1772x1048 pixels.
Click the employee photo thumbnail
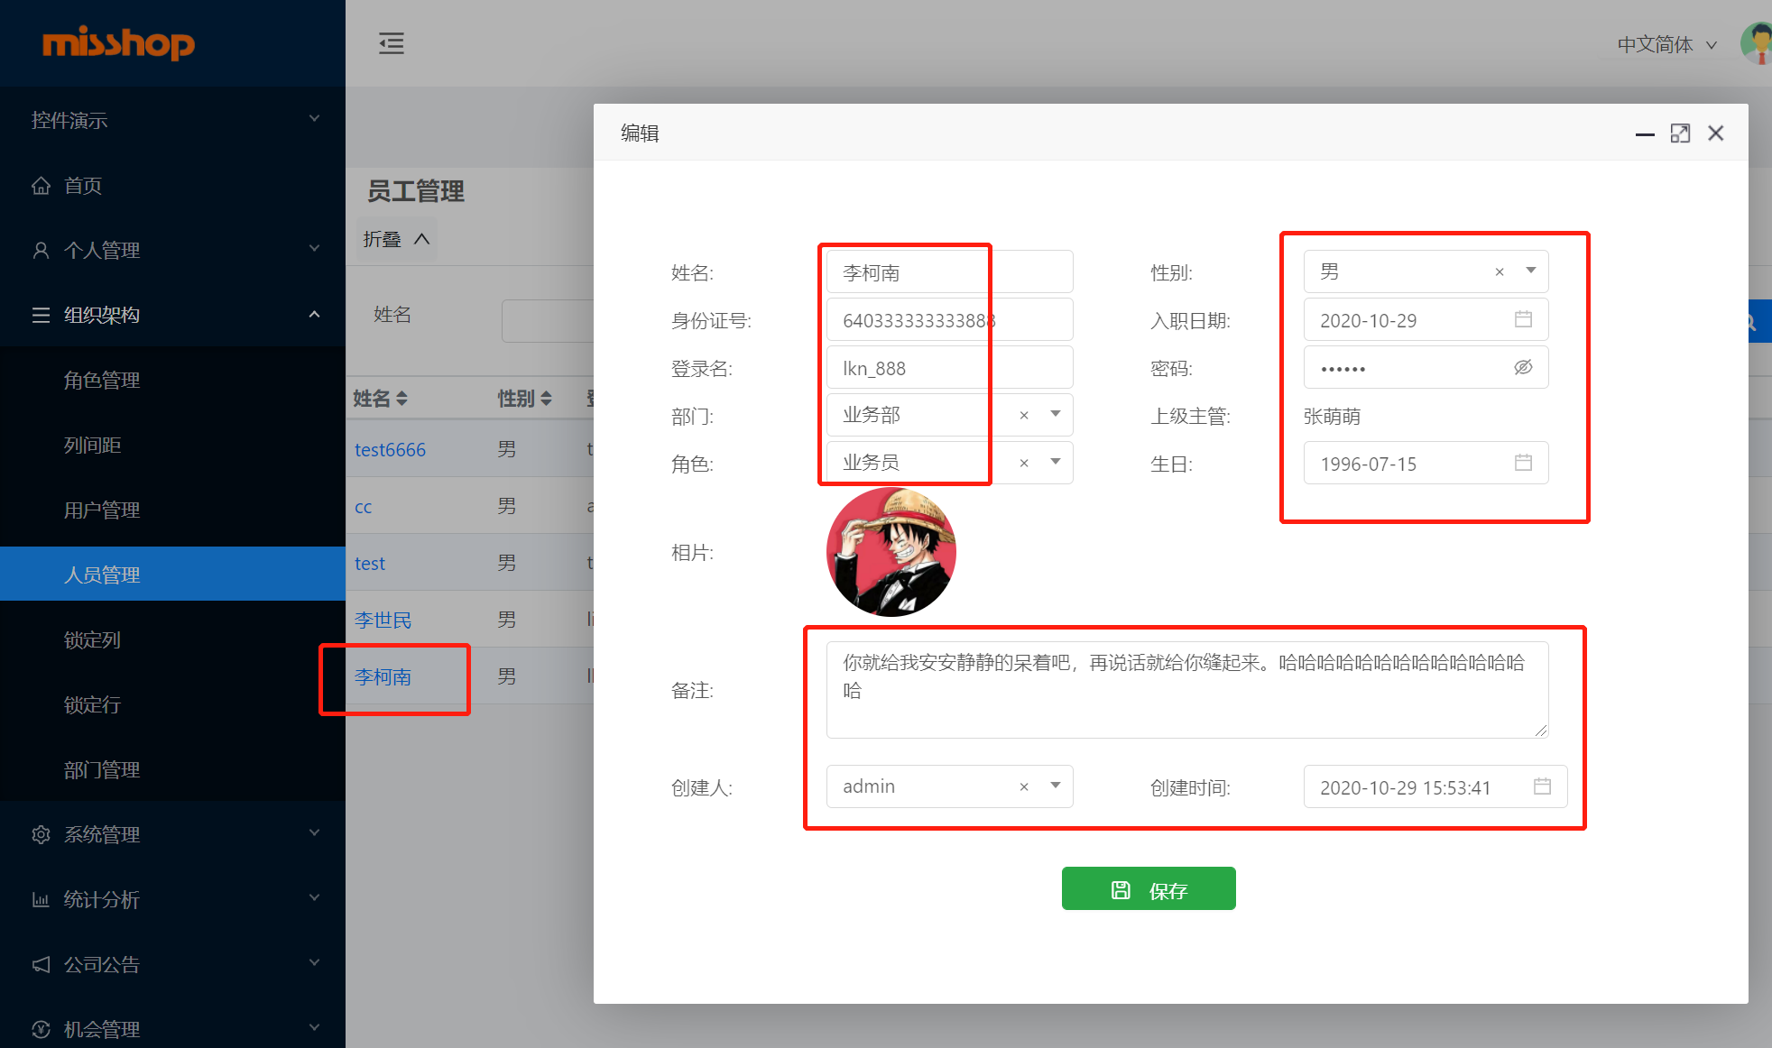pos(891,552)
